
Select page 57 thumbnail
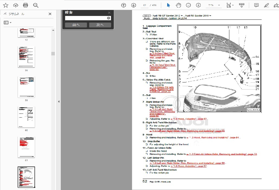tap(26, 33)
